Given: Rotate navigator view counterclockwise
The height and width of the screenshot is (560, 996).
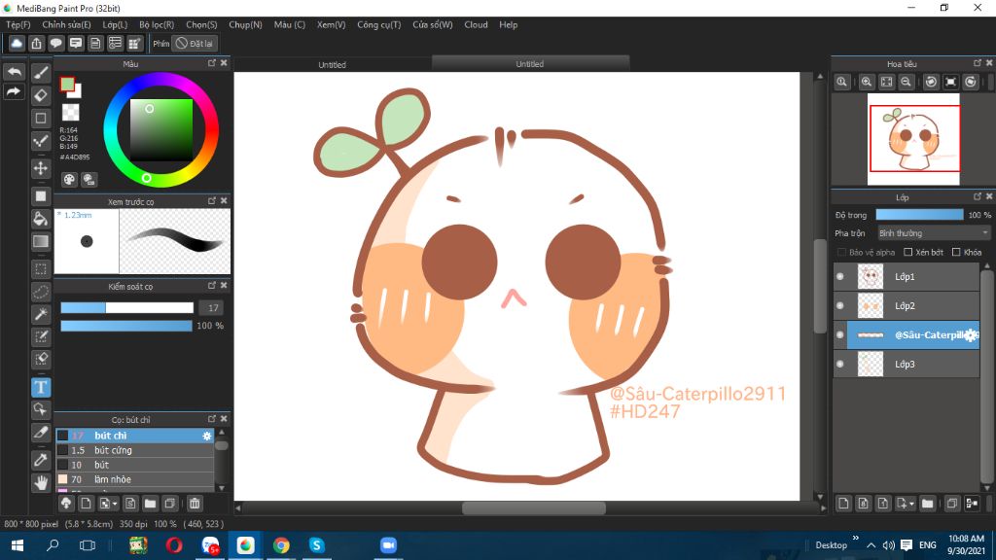Looking at the screenshot, I should tap(931, 82).
